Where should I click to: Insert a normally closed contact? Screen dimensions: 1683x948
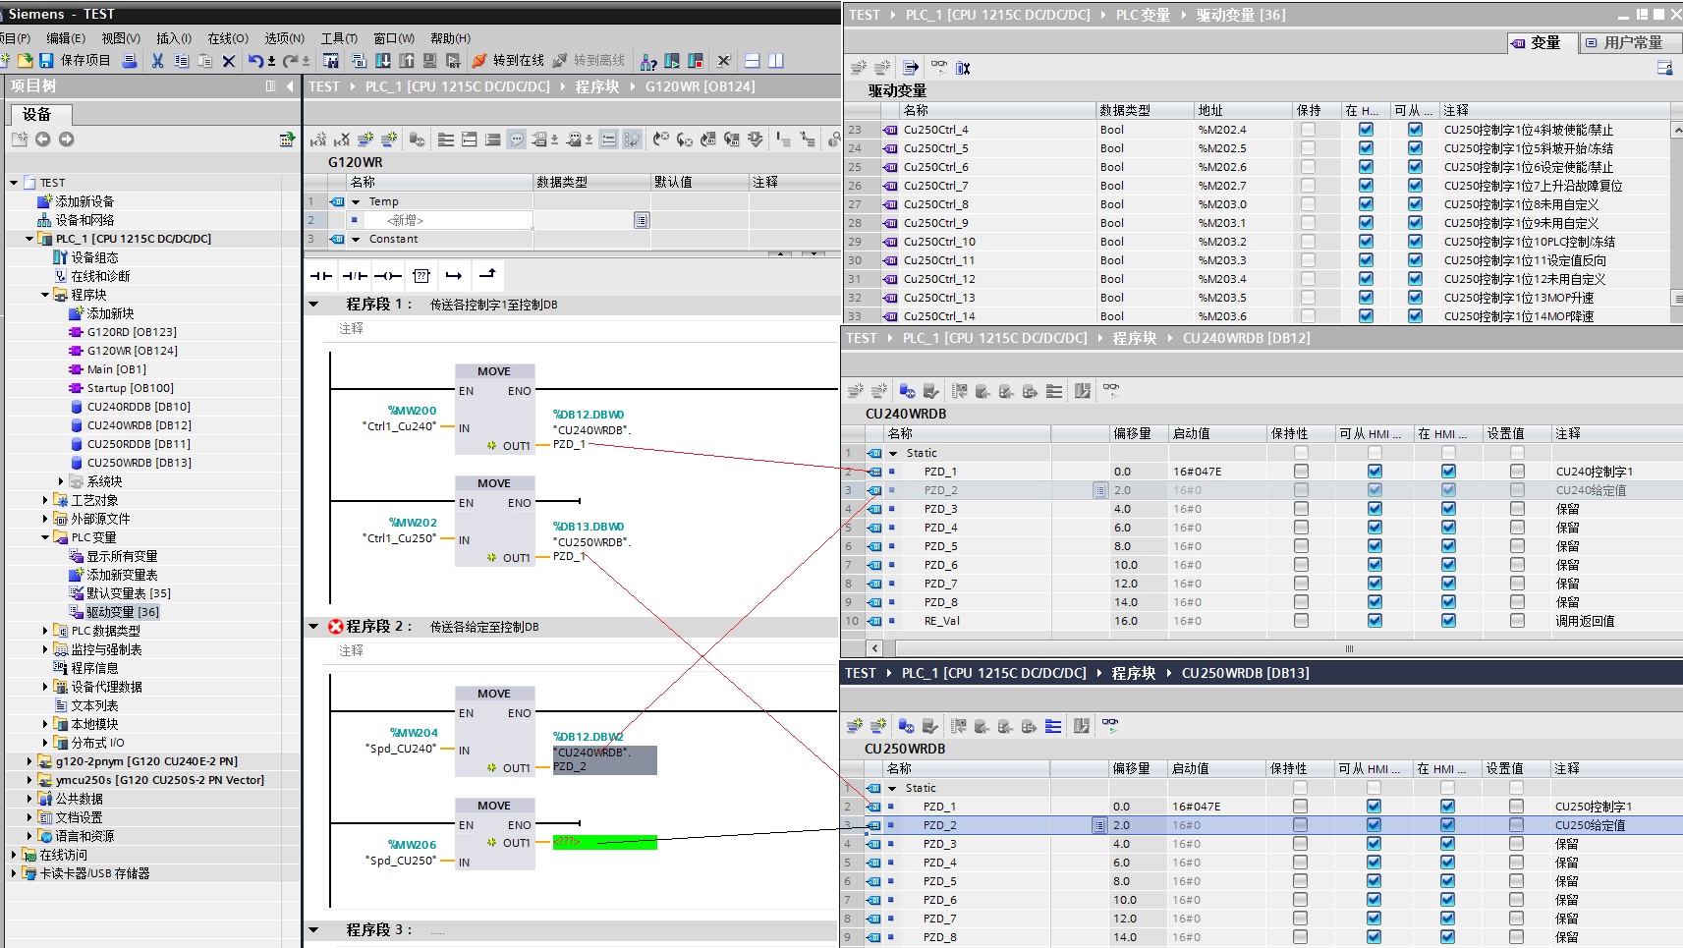coord(355,276)
